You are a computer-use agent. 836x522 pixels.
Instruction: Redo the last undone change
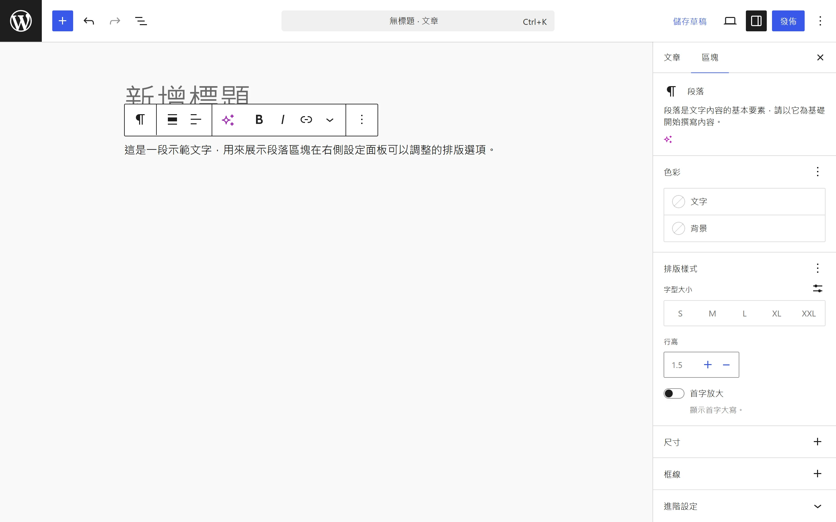coord(115,21)
